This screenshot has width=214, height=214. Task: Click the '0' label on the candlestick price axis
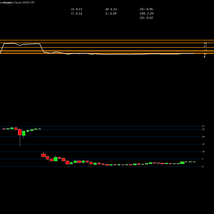point(202,166)
